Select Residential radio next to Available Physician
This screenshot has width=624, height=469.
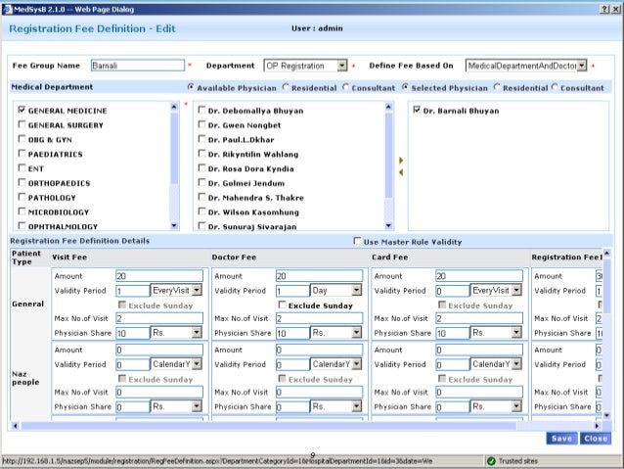tap(286, 87)
